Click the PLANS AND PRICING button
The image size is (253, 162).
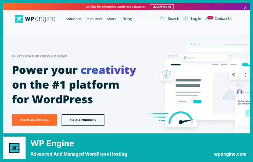pyautogui.click(x=34, y=120)
